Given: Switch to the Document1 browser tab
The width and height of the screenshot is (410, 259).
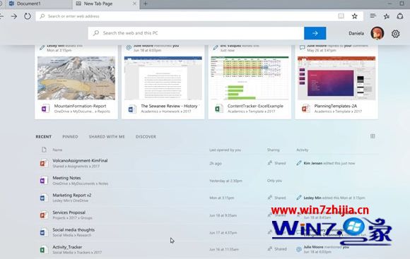Looking at the screenshot, I should click(36, 4).
